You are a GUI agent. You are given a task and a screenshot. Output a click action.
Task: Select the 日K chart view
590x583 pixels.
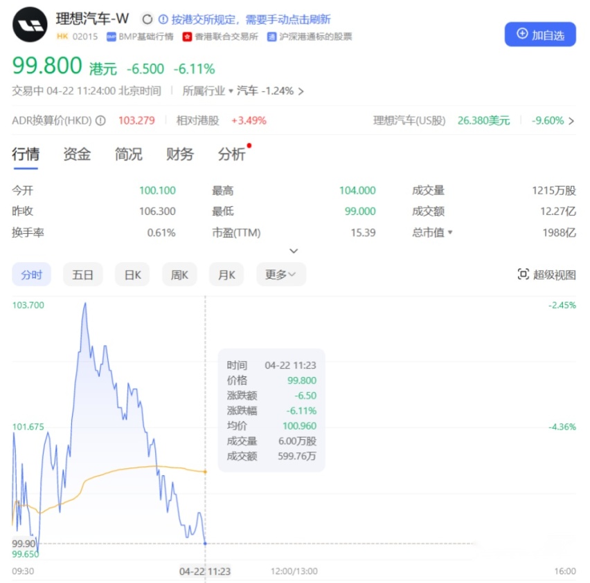pos(132,275)
